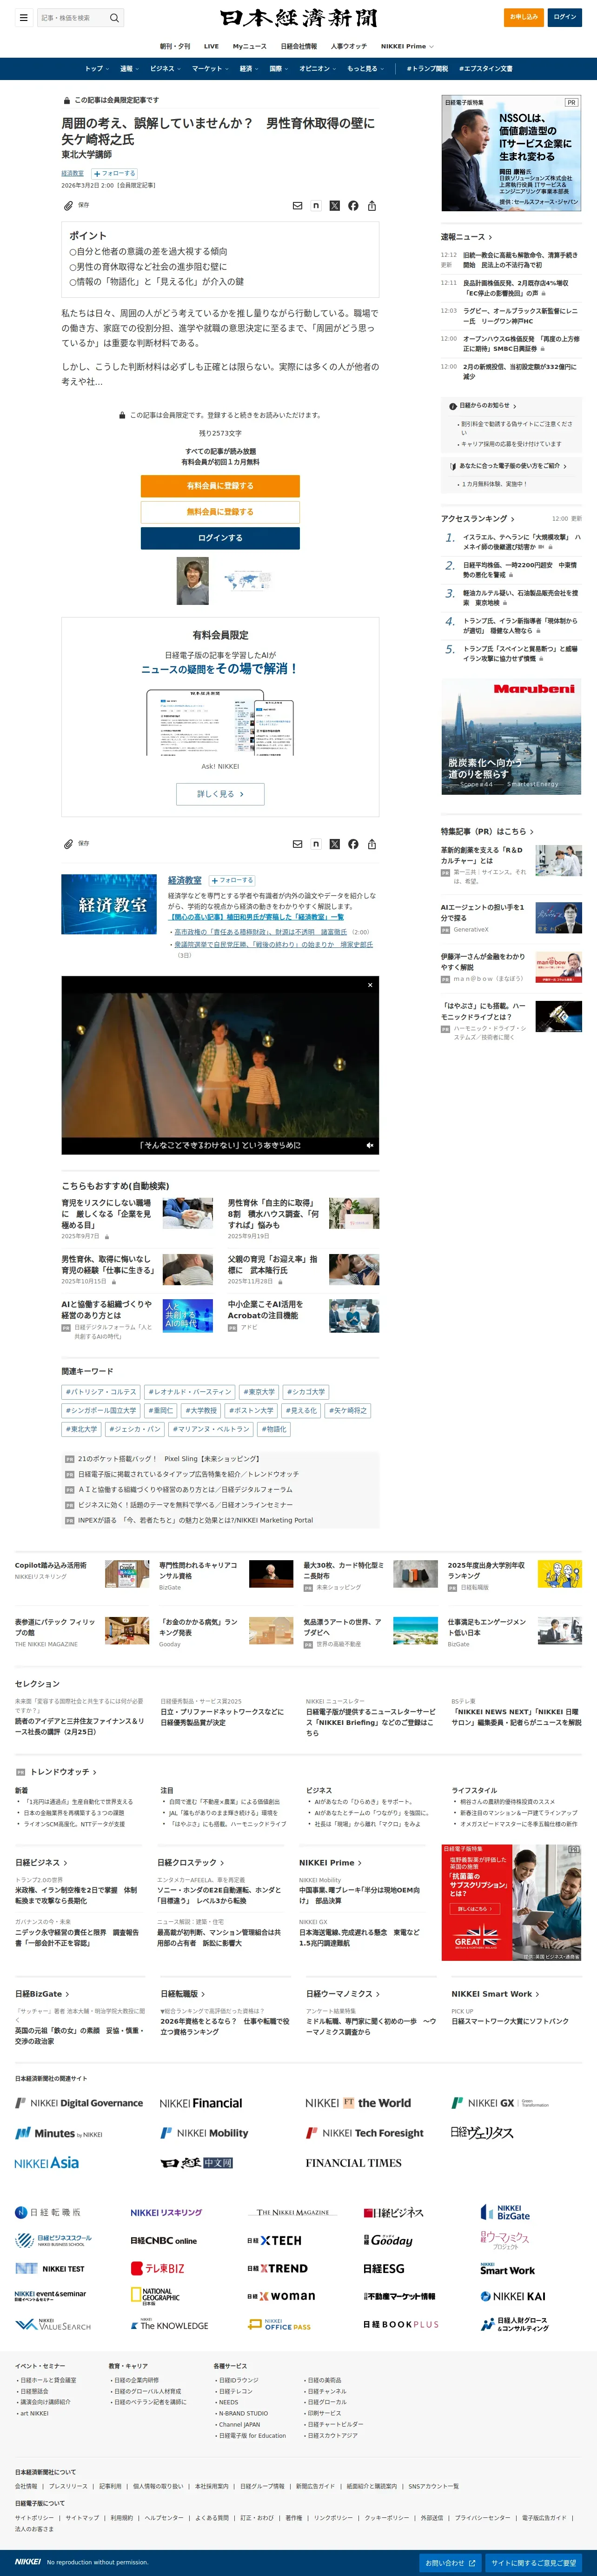Open NIKKEI Asia logo link
The height and width of the screenshot is (2576, 597).
click(47, 2162)
